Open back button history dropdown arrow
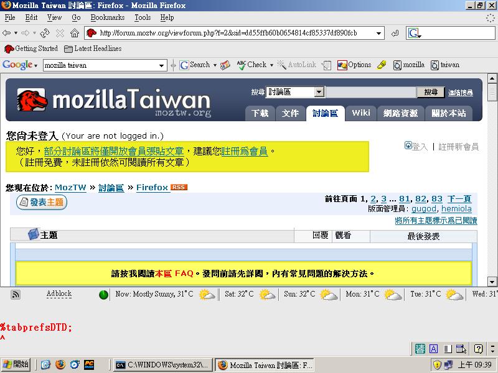 coord(16,33)
